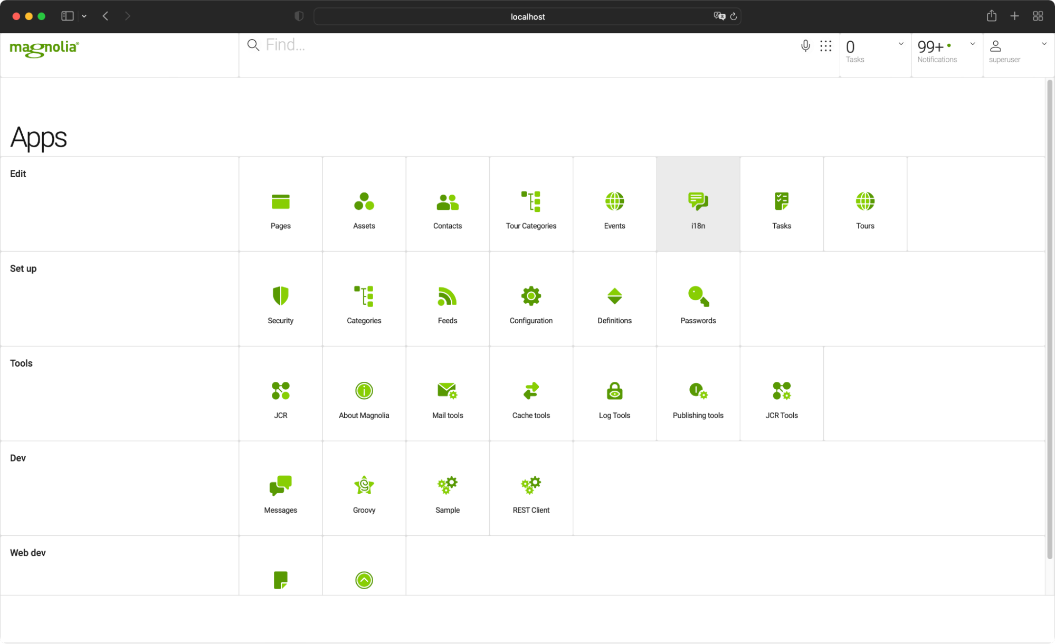Click the Magnolia logo
Image resolution: width=1055 pixels, height=644 pixels.
point(44,49)
